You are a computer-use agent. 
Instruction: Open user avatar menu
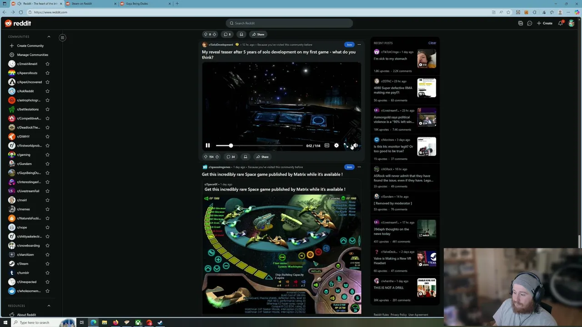tap(572, 23)
